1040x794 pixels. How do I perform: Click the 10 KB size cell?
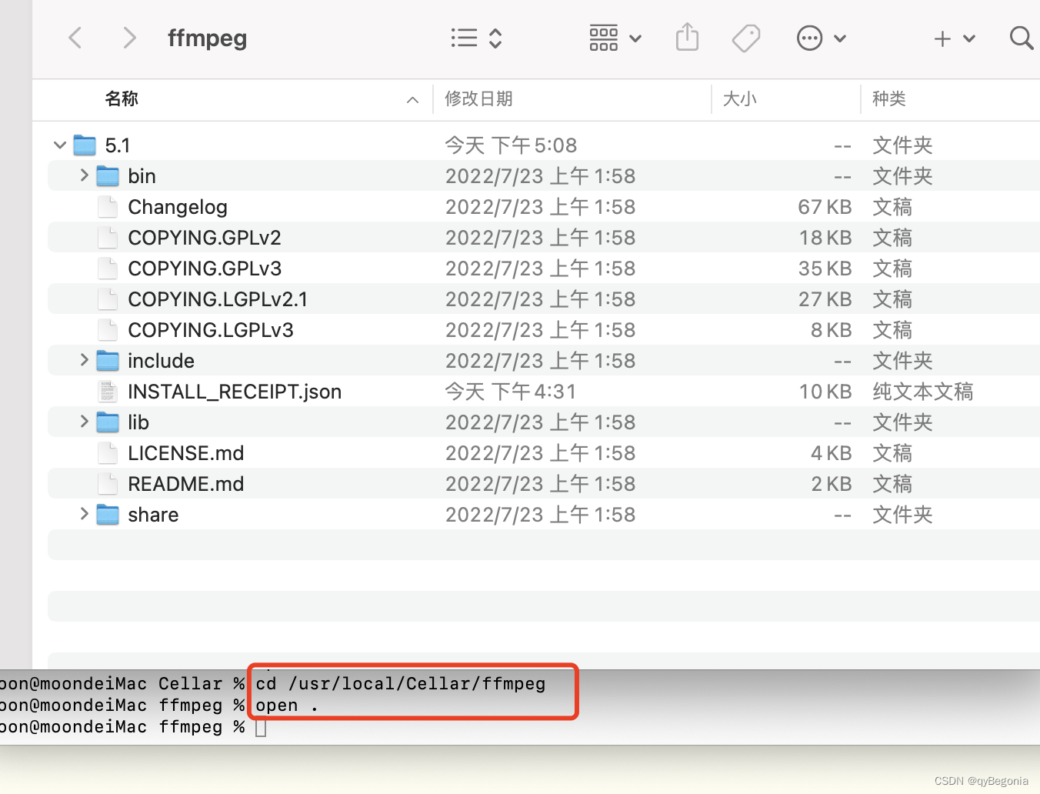coord(825,392)
